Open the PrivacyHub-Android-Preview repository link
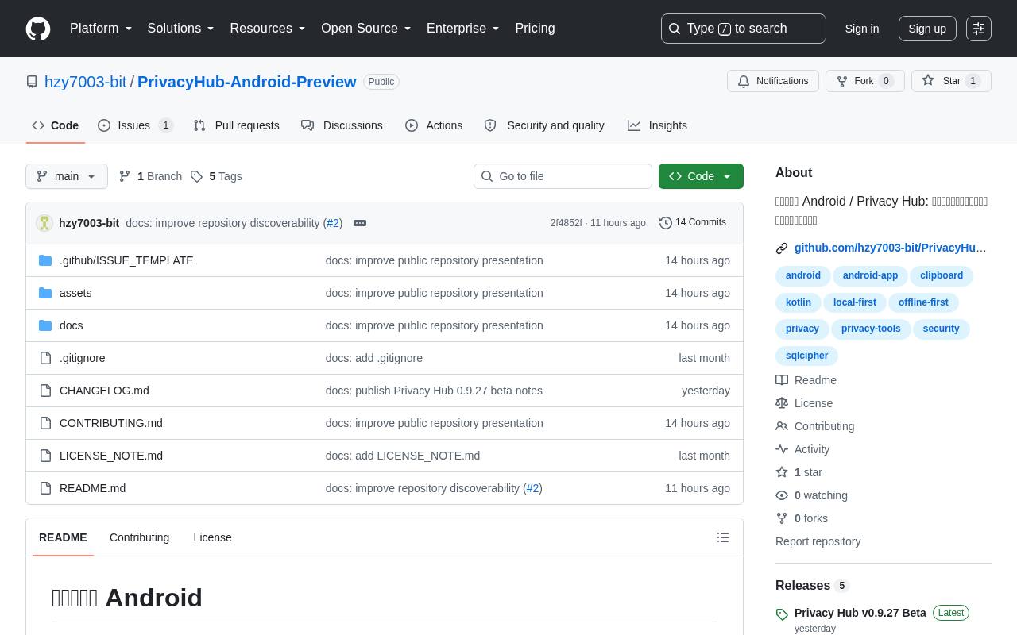1017x635 pixels. 247,82
